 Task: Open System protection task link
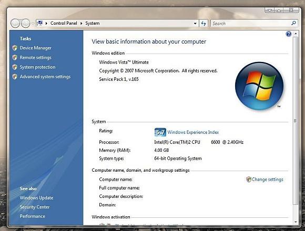[37, 67]
